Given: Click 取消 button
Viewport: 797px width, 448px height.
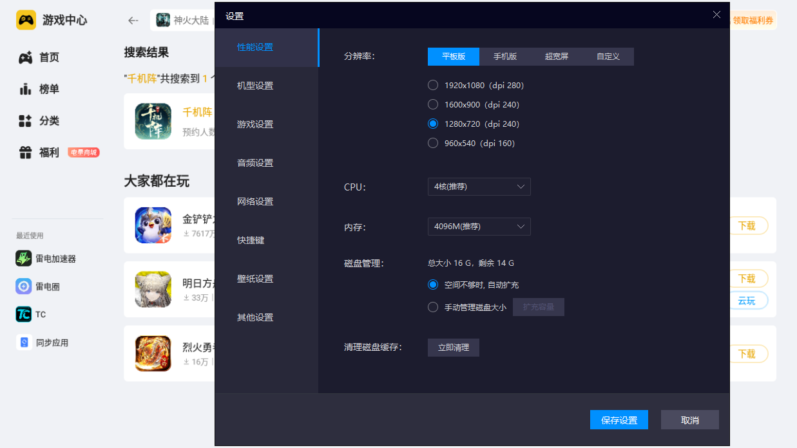Looking at the screenshot, I should [x=690, y=420].
